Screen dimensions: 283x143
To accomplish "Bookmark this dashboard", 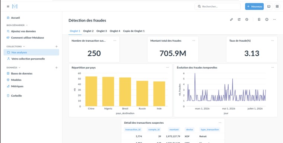I will pyautogui.click(x=259, y=20).
